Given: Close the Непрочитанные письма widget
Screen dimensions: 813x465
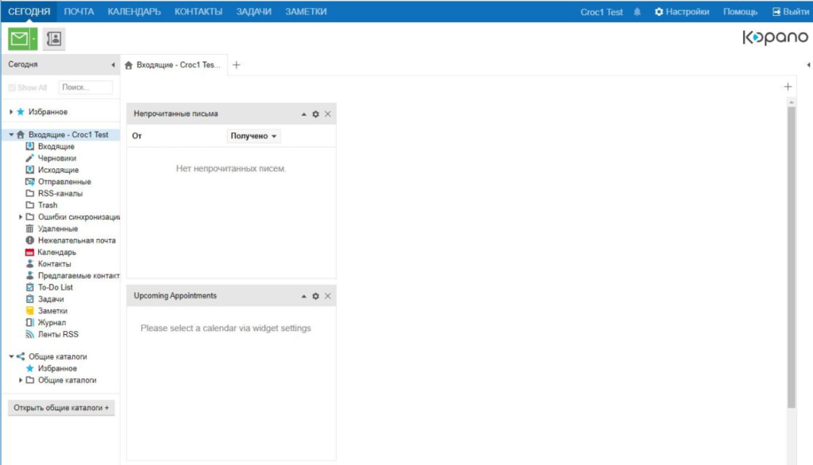Looking at the screenshot, I should point(328,114).
